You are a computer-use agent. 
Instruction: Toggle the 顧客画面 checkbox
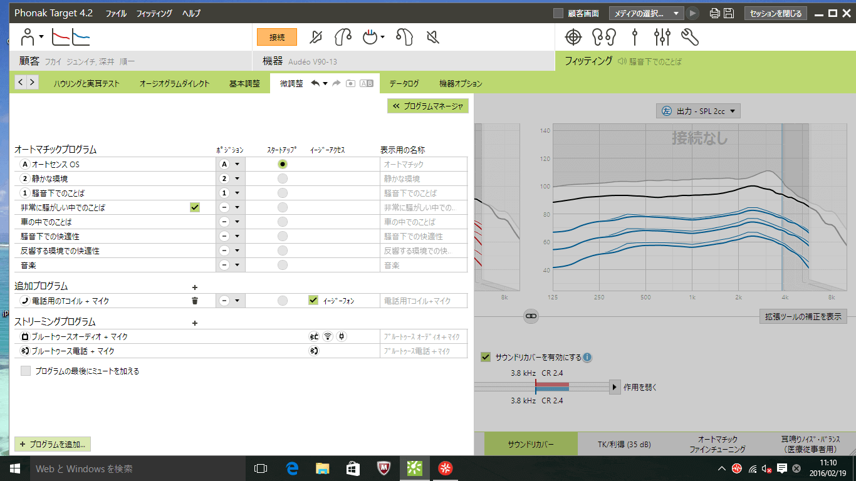point(558,13)
